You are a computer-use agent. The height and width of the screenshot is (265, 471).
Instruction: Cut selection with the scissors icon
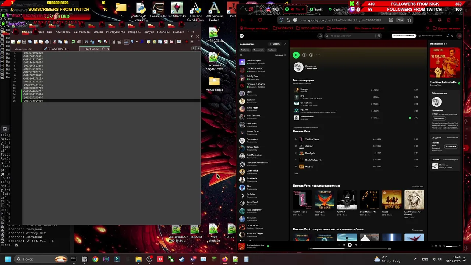[54, 42]
